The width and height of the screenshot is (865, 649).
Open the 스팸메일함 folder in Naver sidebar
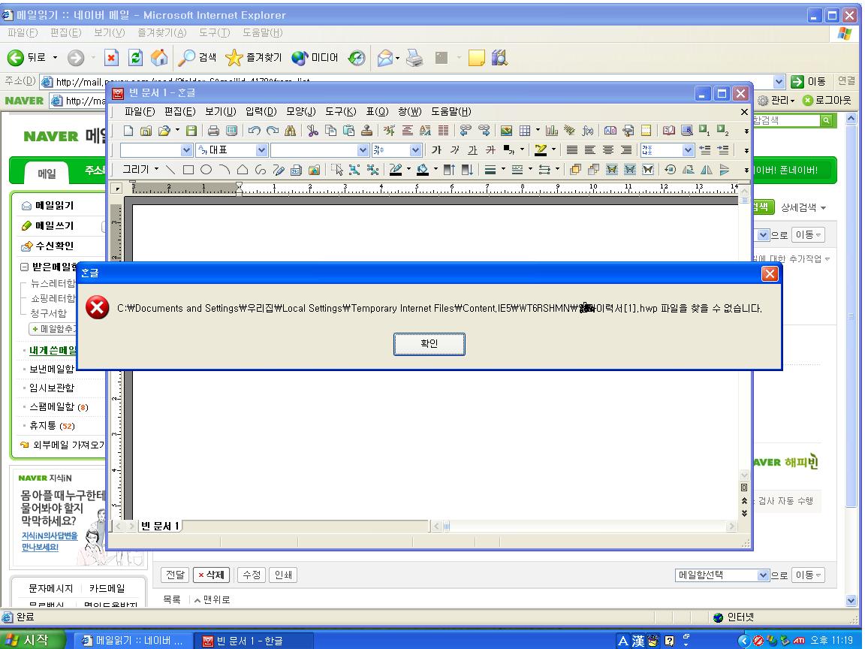click(x=52, y=406)
